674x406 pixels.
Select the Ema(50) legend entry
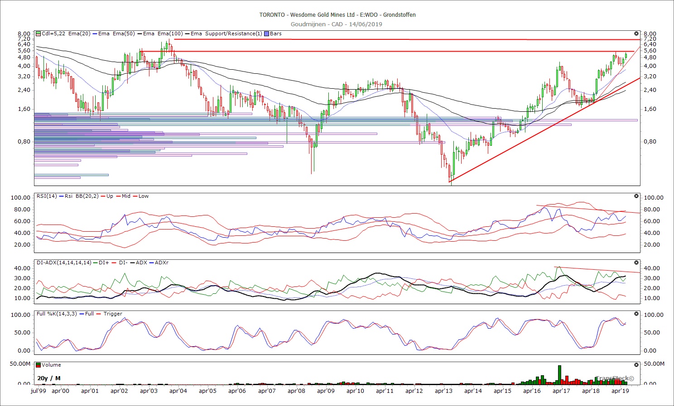124,33
